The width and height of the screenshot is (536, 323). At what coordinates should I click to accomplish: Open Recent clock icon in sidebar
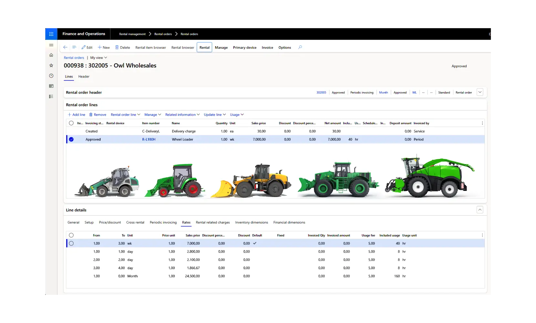pyautogui.click(x=51, y=76)
